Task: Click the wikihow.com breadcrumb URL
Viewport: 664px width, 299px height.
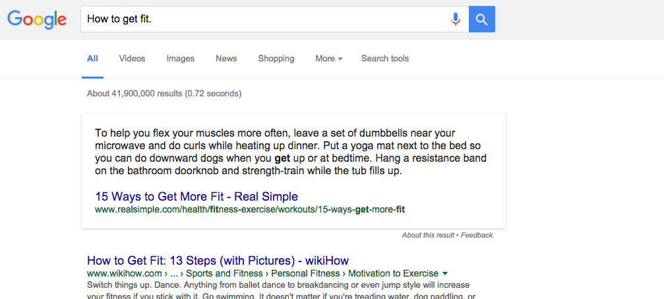Action: tap(262, 273)
